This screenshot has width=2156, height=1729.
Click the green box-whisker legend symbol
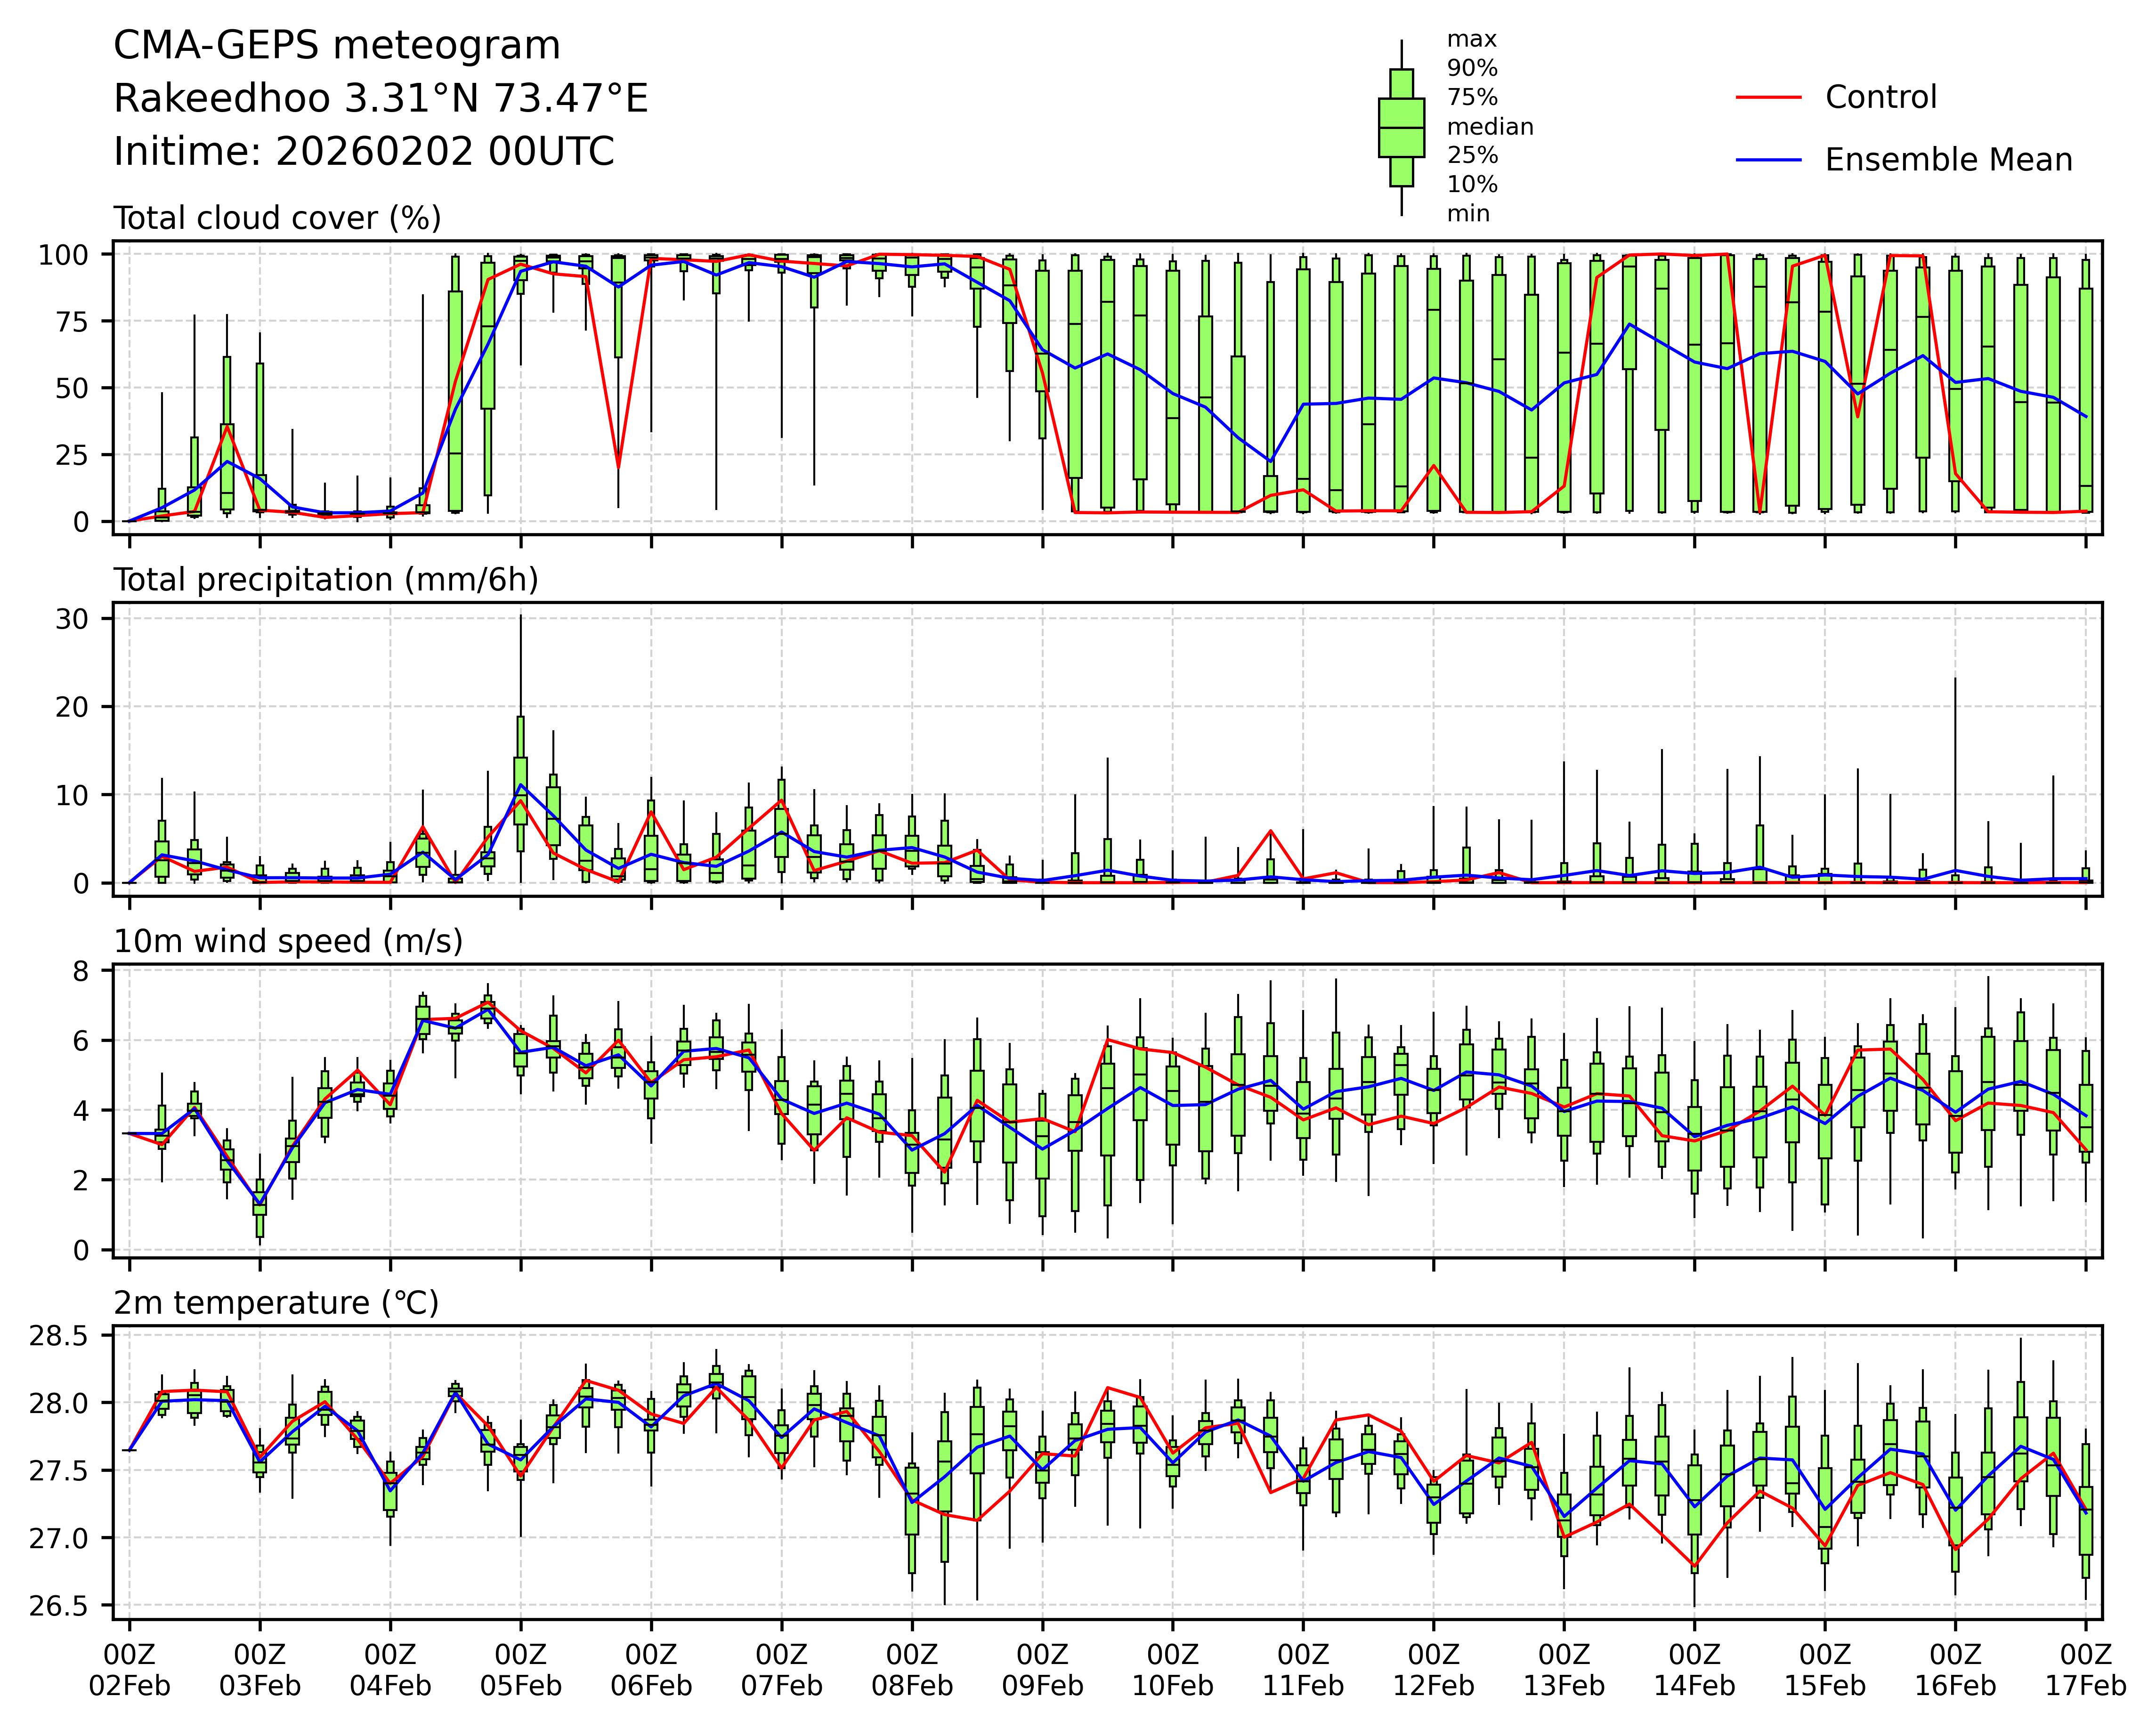click(1401, 128)
